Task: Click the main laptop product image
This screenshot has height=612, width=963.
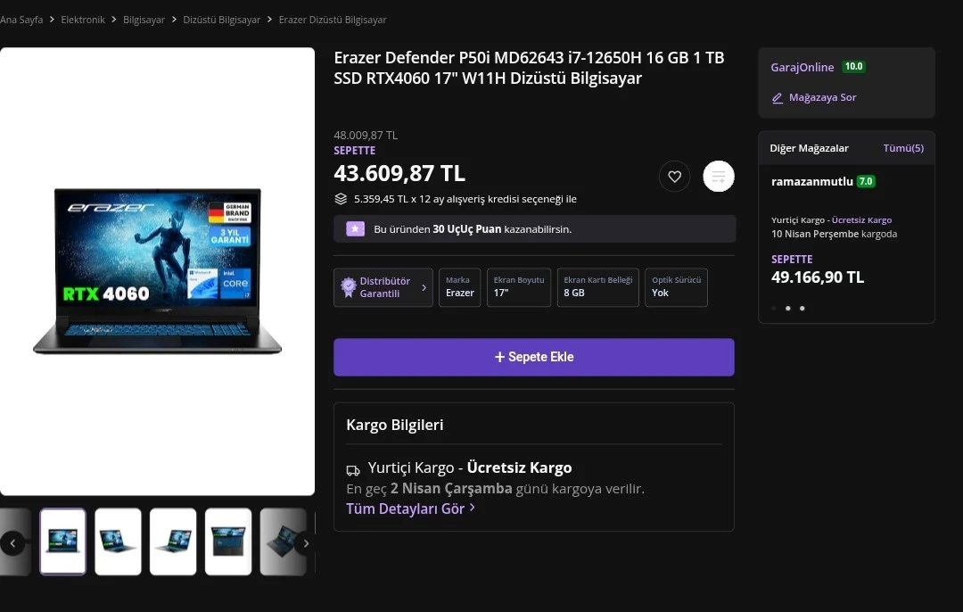Action: (x=157, y=271)
